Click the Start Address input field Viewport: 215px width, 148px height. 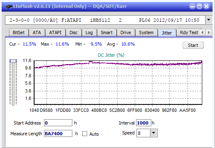58,123
